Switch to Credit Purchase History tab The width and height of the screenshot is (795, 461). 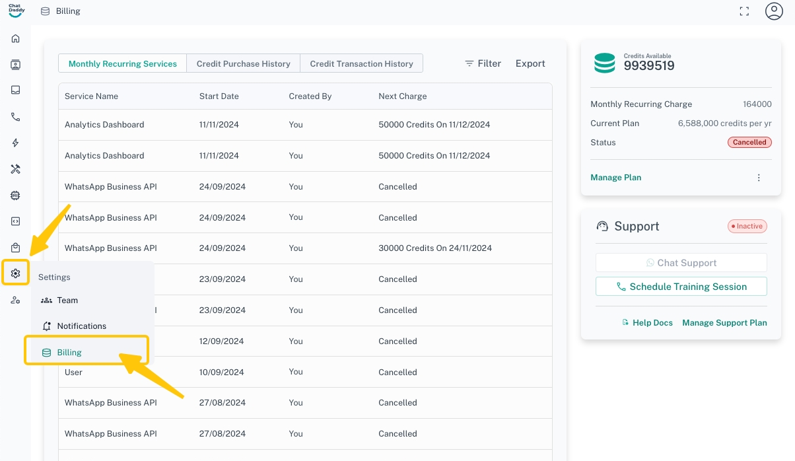point(244,64)
